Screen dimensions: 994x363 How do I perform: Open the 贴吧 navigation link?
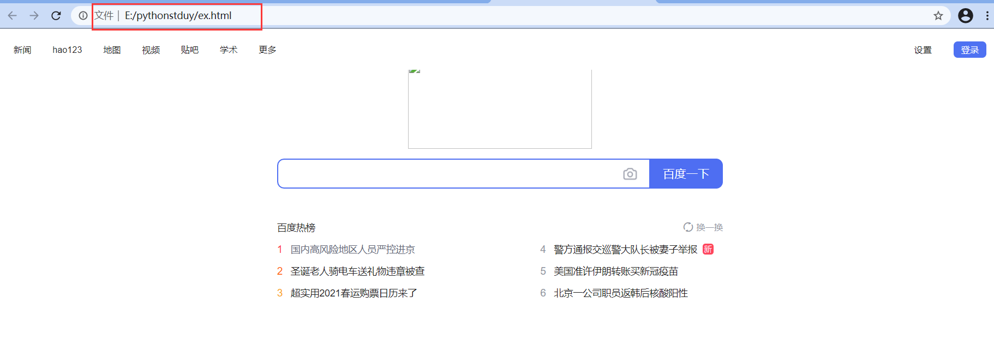pos(190,50)
